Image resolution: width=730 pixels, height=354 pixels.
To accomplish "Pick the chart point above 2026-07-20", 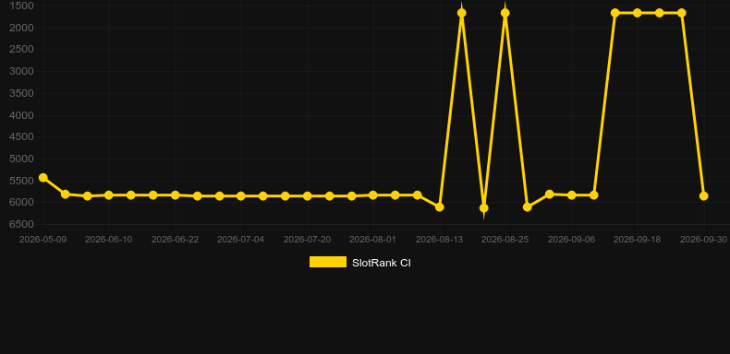I will coord(308,196).
